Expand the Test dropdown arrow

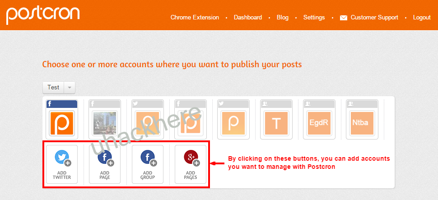tap(70, 88)
